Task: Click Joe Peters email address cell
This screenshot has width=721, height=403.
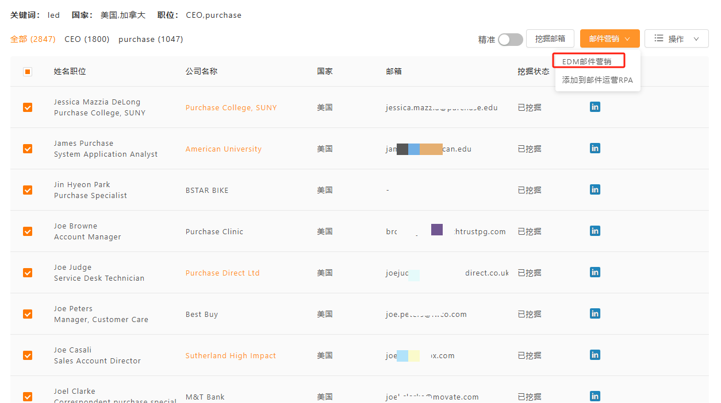Action: click(x=426, y=314)
